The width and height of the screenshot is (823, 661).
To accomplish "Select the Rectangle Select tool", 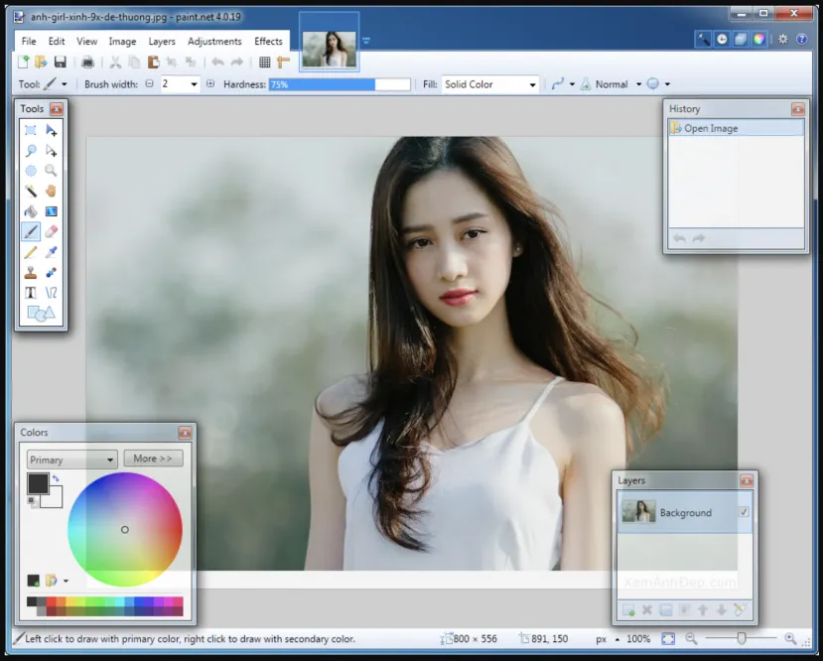I will point(31,130).
